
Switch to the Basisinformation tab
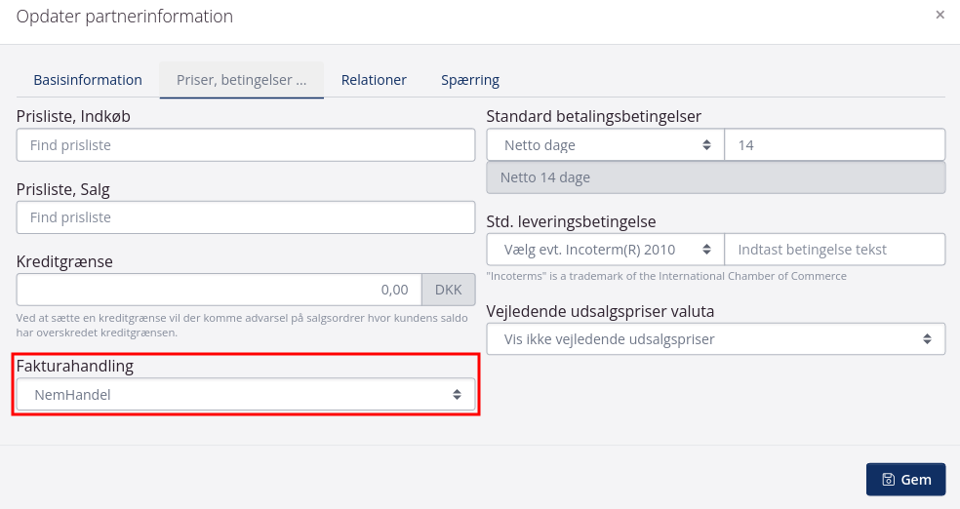(88, 80)
